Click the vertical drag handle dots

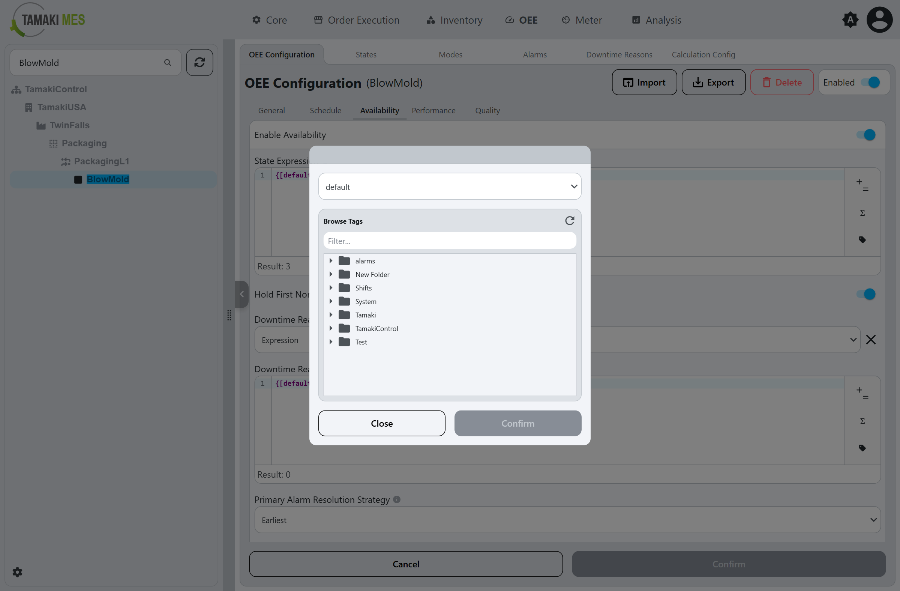coord(229,315)
